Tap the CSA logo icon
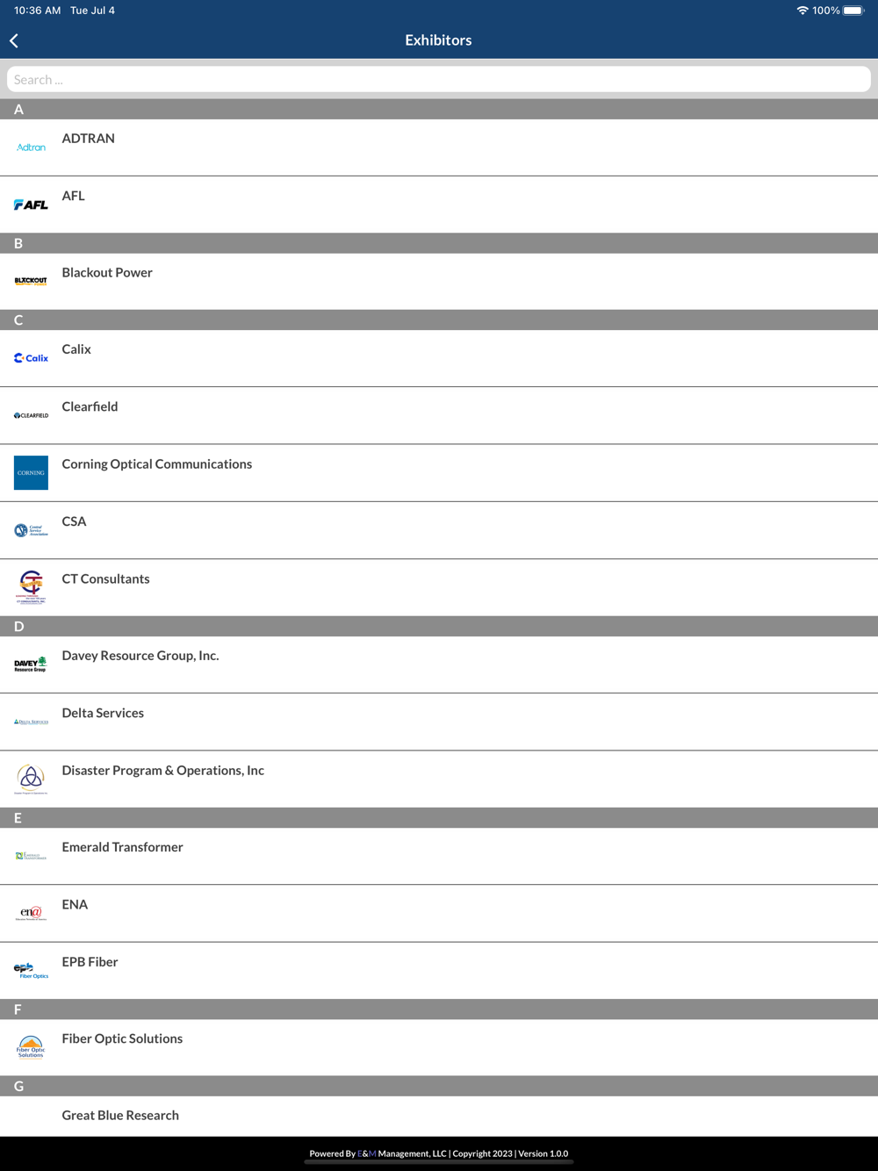Image resolution: width=878 pixels, height=1171 pixels. [x=31, y=530]
